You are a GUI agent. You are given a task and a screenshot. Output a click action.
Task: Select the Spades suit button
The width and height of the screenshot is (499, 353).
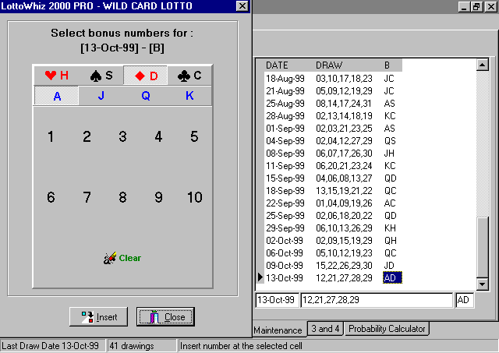[101, 76]
